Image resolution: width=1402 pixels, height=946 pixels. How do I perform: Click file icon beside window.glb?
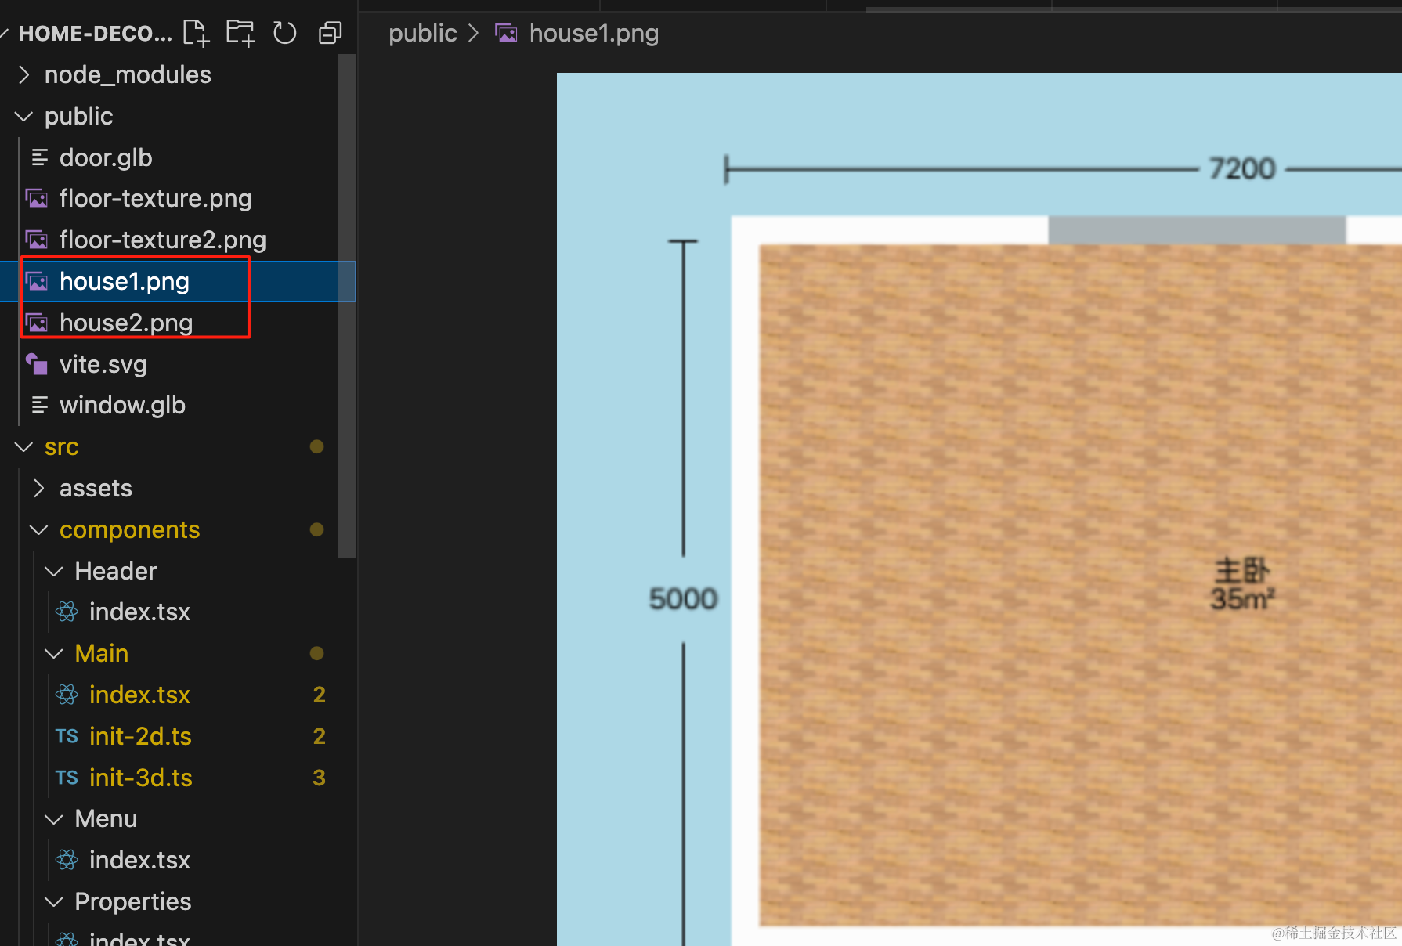coord(39,405)
